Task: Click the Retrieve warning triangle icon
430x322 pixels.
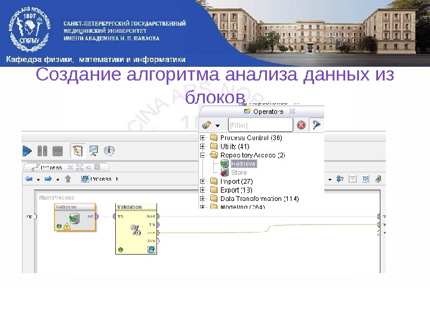Action: tap(67, 226)
